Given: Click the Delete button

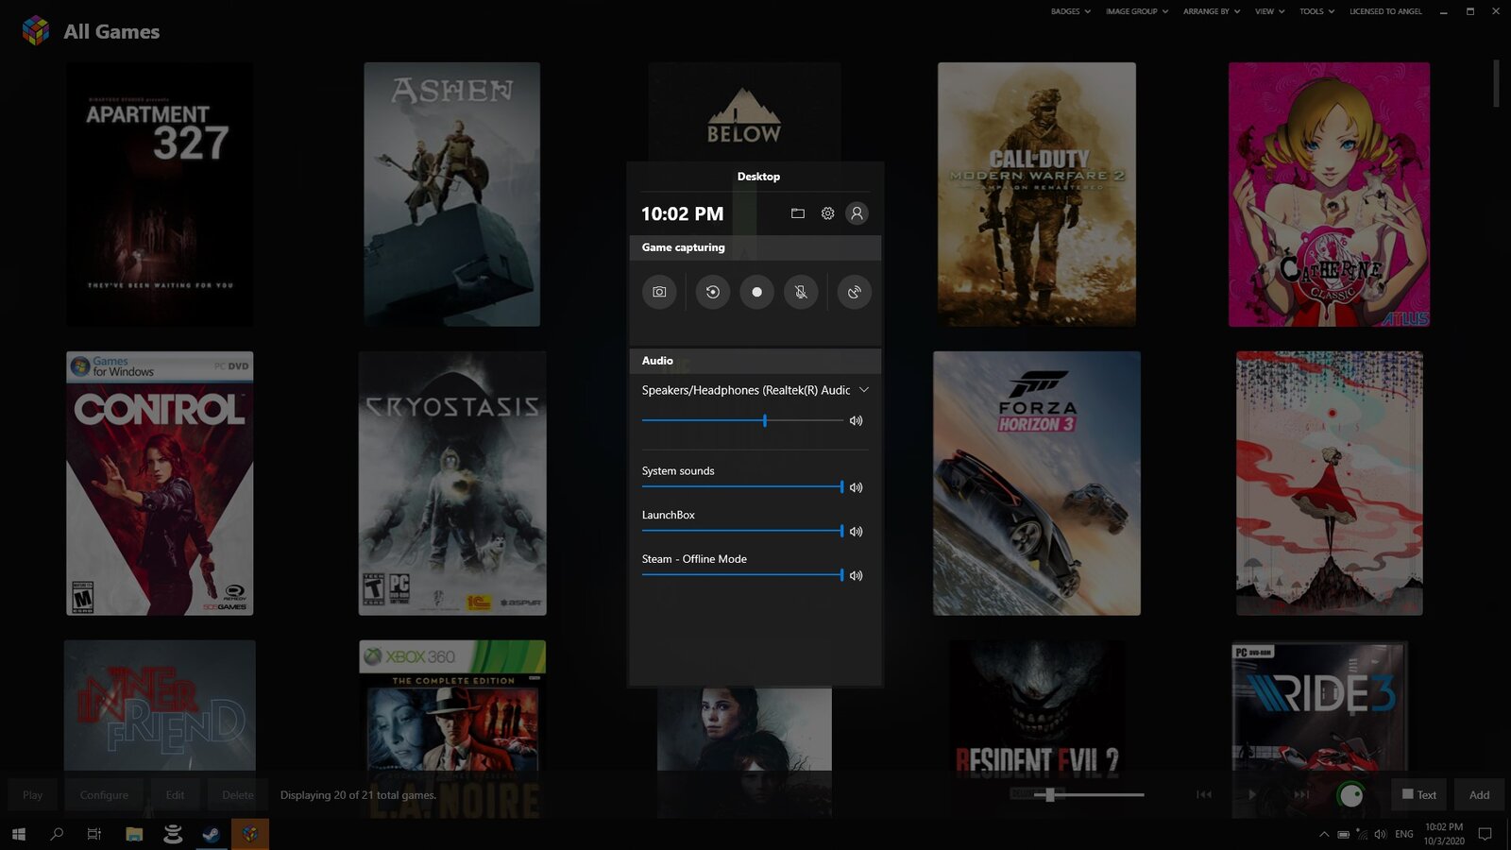Looking at the screenshot, I should pyautogui.click(x=238, y=795).
